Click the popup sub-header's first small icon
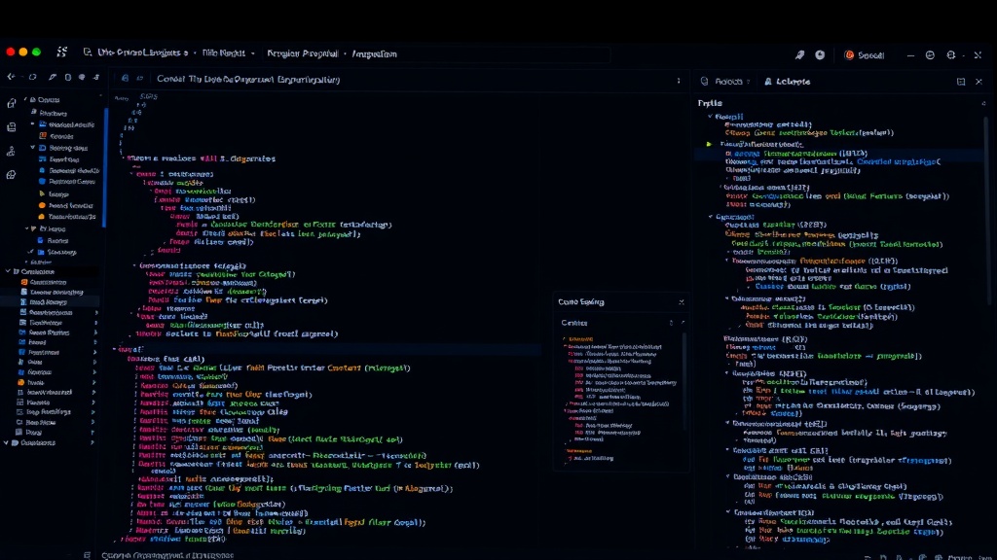 [x=671, y=323]
